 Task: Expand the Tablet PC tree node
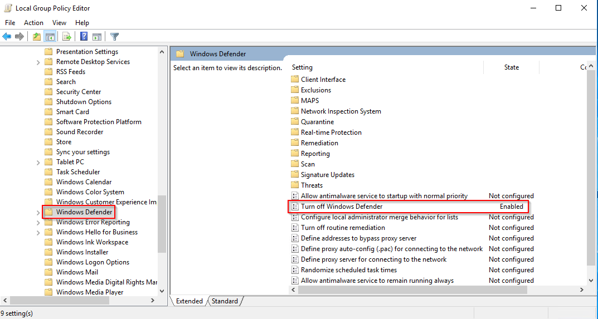click(38, 163)
